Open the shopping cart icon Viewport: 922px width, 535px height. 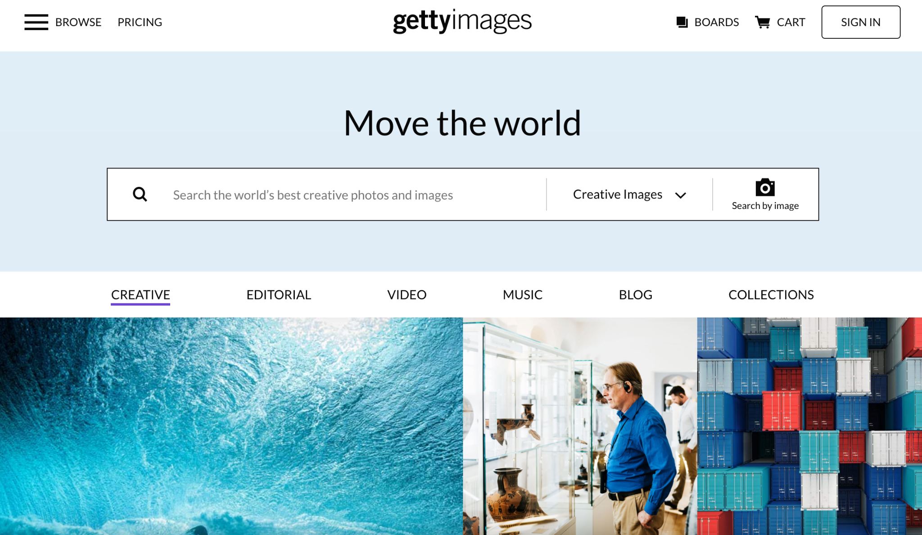pos(763,22)
